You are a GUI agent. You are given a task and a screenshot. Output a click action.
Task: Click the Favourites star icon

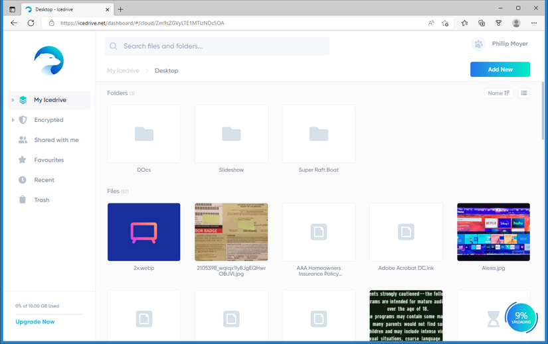click(x=23, y=160)
